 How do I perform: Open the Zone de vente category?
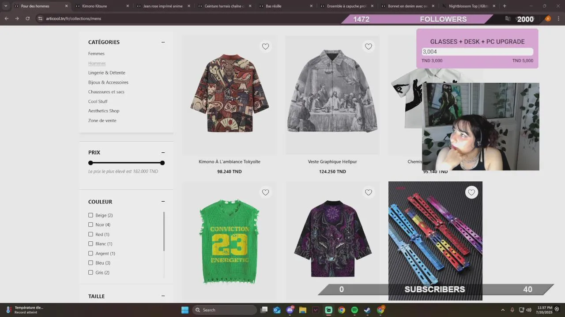tap(102, 121)
